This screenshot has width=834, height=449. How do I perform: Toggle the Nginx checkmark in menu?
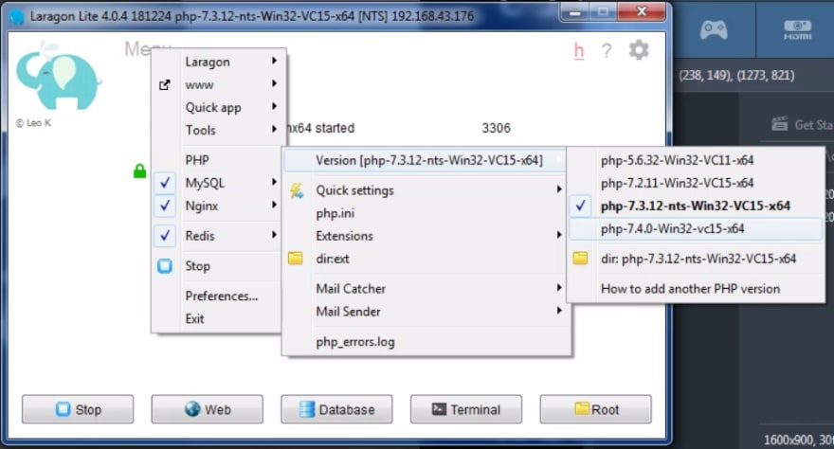tap(165, 206)
